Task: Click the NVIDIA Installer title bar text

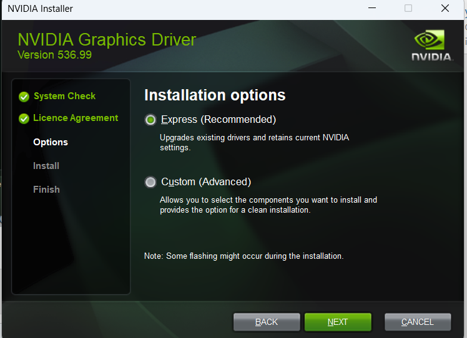Action: click(x=40, y=9)
